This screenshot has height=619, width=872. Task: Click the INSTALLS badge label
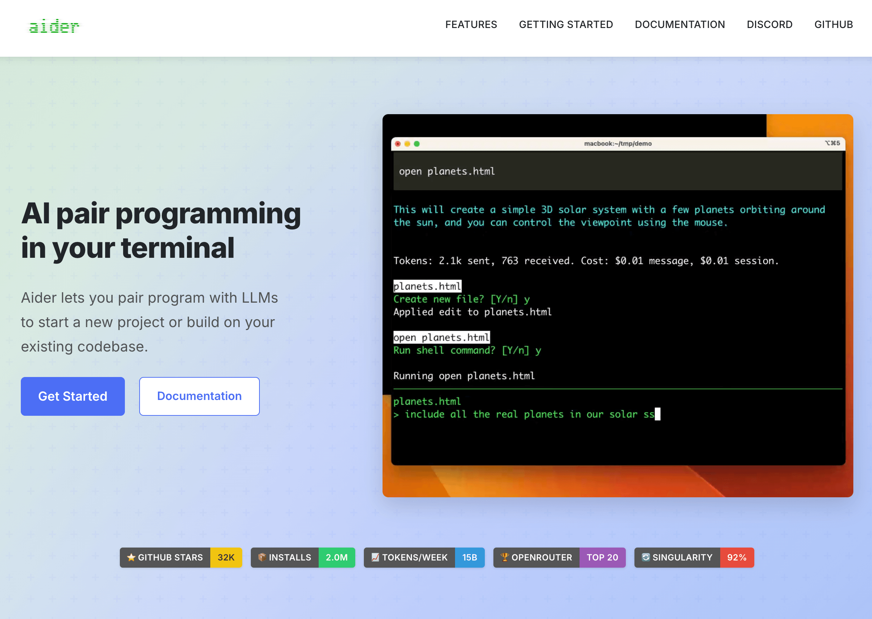tap(290, 557)
